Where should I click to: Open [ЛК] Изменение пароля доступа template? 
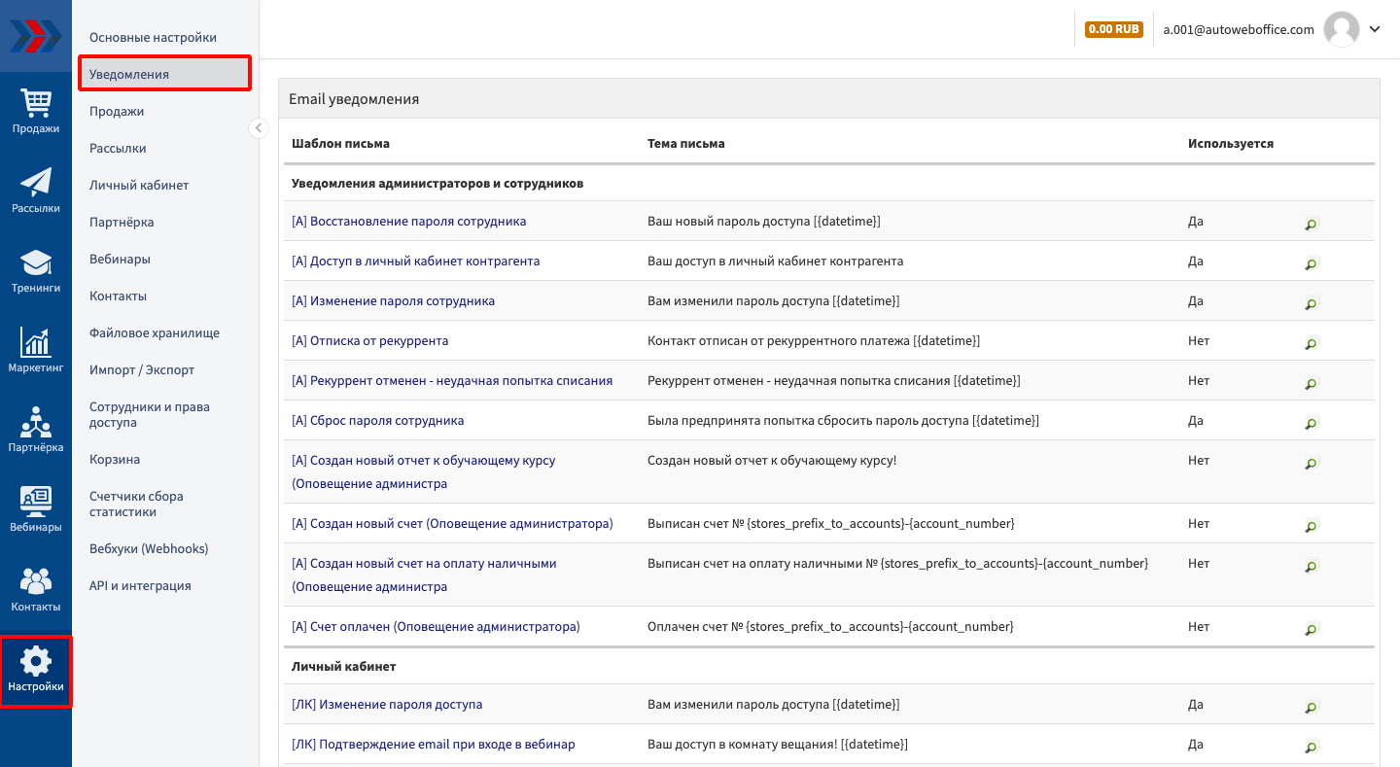387,705
